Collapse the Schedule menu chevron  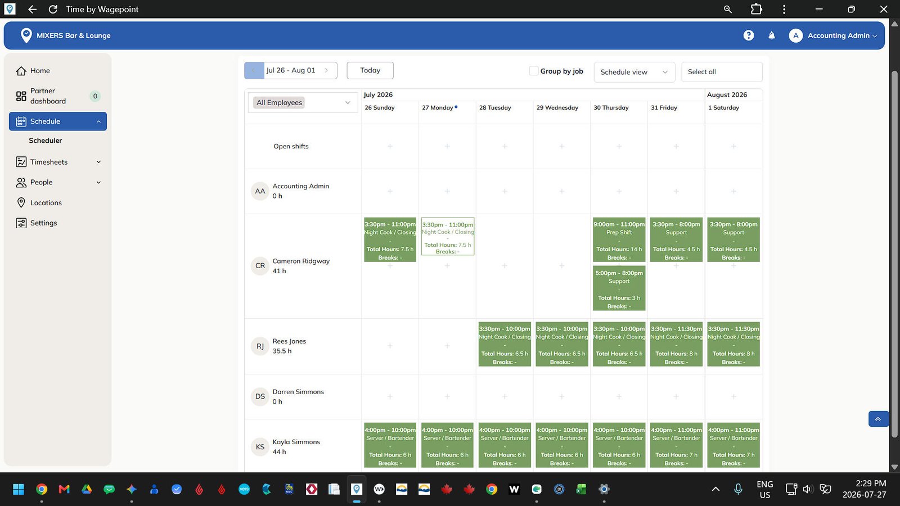(99, 121)
